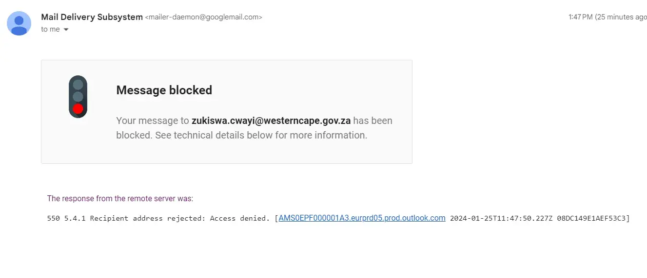
Task: Expand recipient details arrow beside "to me"
Action: tap(66, 30)
